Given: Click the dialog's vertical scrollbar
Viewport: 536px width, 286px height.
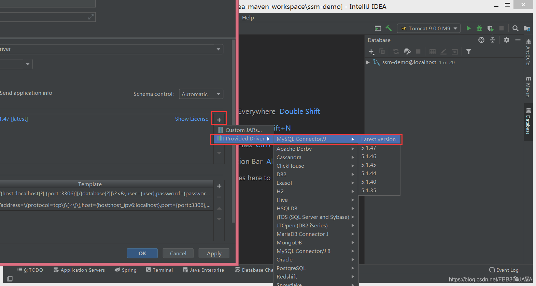Looking at the screenshot, I should [x=234, y=131].
